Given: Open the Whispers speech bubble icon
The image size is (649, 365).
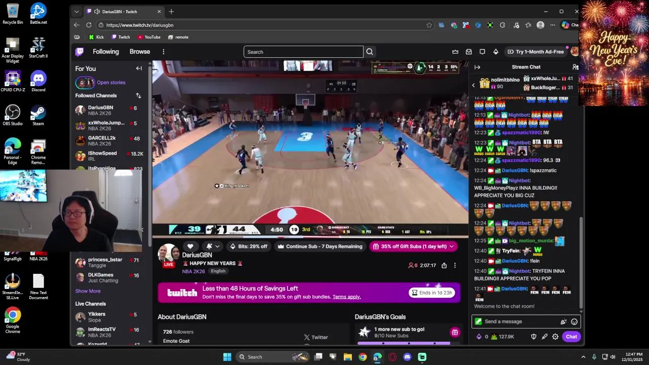Looking at the screenshot, I should click(x=482, y=52).
